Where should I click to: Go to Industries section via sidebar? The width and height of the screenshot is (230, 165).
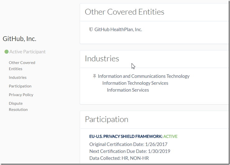[18, 77]
